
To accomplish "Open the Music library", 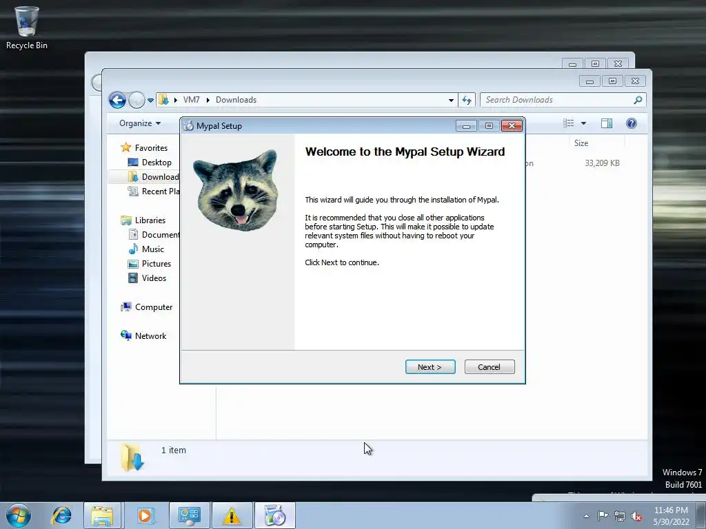I will [x=152, y=249].
